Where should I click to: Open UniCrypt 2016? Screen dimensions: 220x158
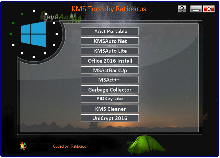click(x=109, y=118)
